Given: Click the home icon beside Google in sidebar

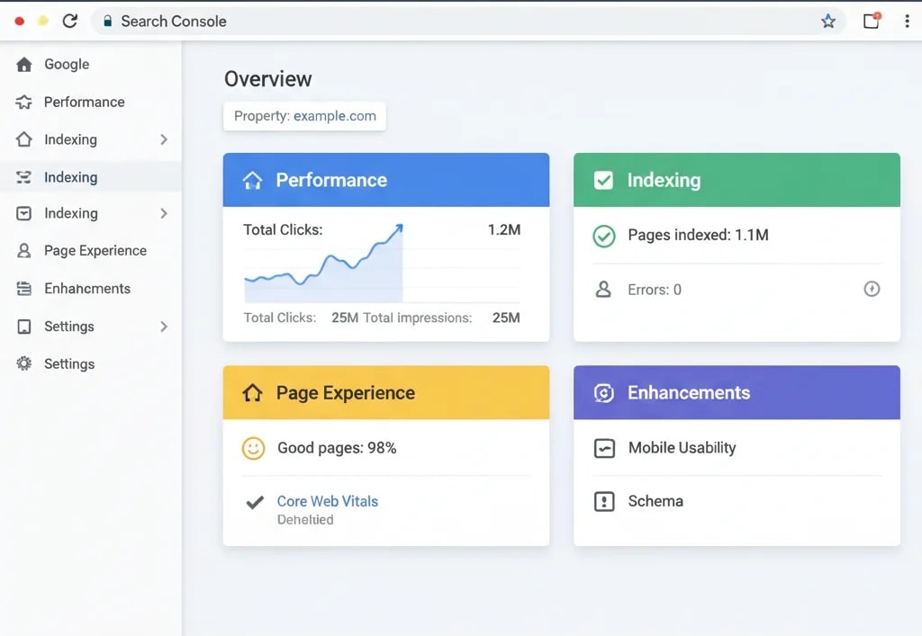Looking at the screenshot, I should [x=24, y=65].
